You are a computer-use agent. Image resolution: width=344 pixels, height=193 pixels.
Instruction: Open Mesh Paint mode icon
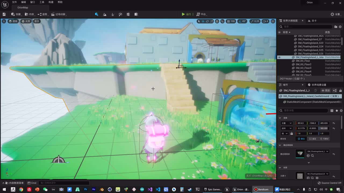coord(120,14)
